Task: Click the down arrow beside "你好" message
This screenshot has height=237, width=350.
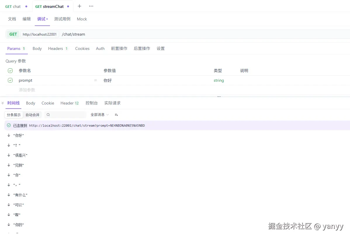Action: [x=9, y=135]
